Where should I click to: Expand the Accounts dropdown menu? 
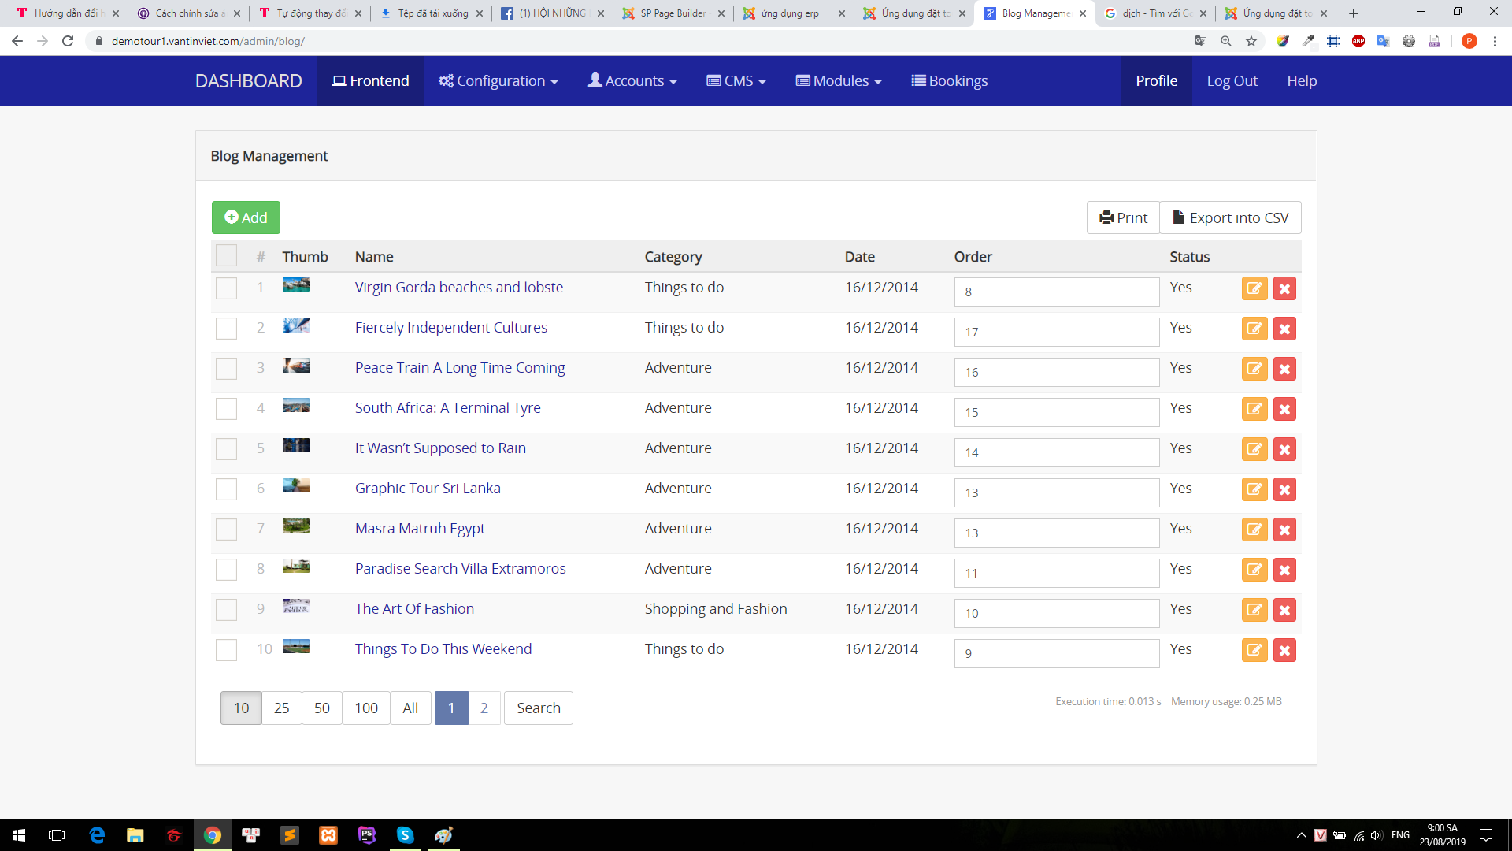[x=632, y=81]
